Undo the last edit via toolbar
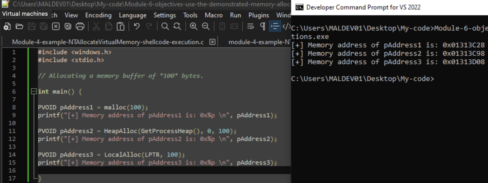 137,26
